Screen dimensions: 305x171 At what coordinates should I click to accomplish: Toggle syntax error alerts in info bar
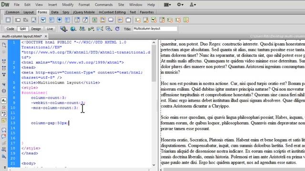point(4,120)
